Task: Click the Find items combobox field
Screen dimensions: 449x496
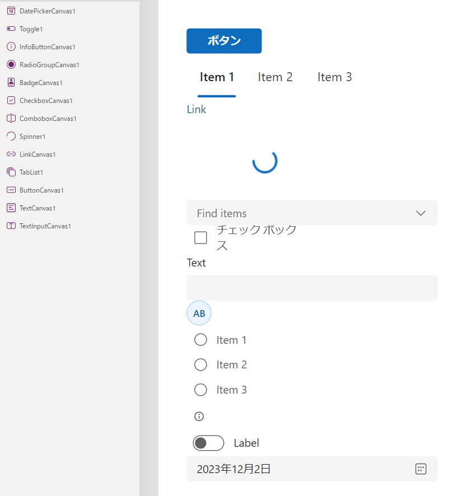Action: [x=312, y=213]
